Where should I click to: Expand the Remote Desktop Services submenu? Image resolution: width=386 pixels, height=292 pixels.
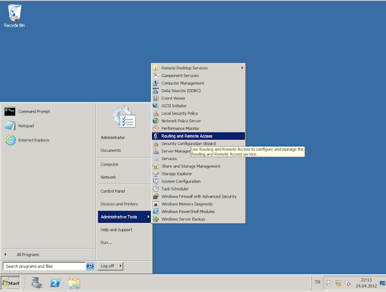point(199,68)
